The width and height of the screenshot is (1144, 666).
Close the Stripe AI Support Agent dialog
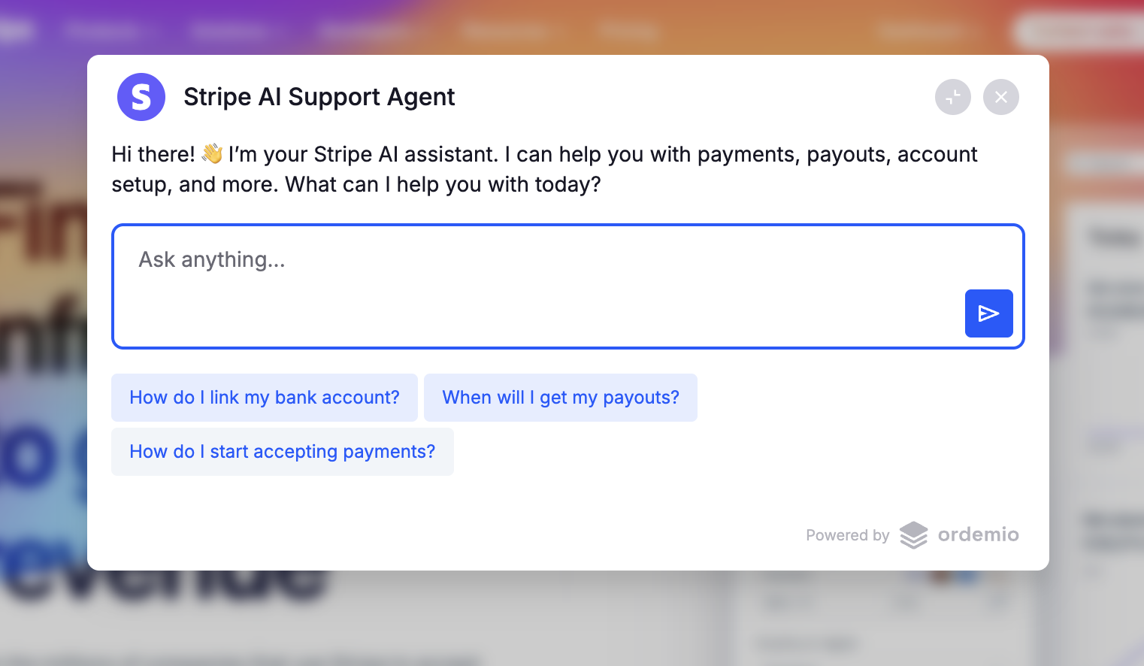click(1000, 97)
